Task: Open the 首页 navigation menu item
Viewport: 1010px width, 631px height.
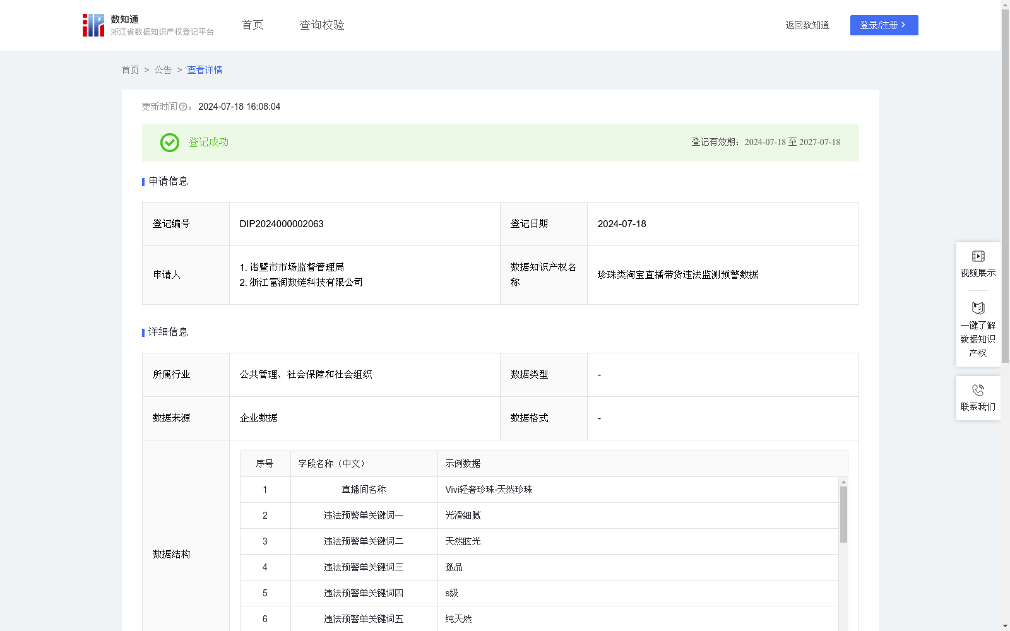Action: pyautogui.click(x=252, y=25)
